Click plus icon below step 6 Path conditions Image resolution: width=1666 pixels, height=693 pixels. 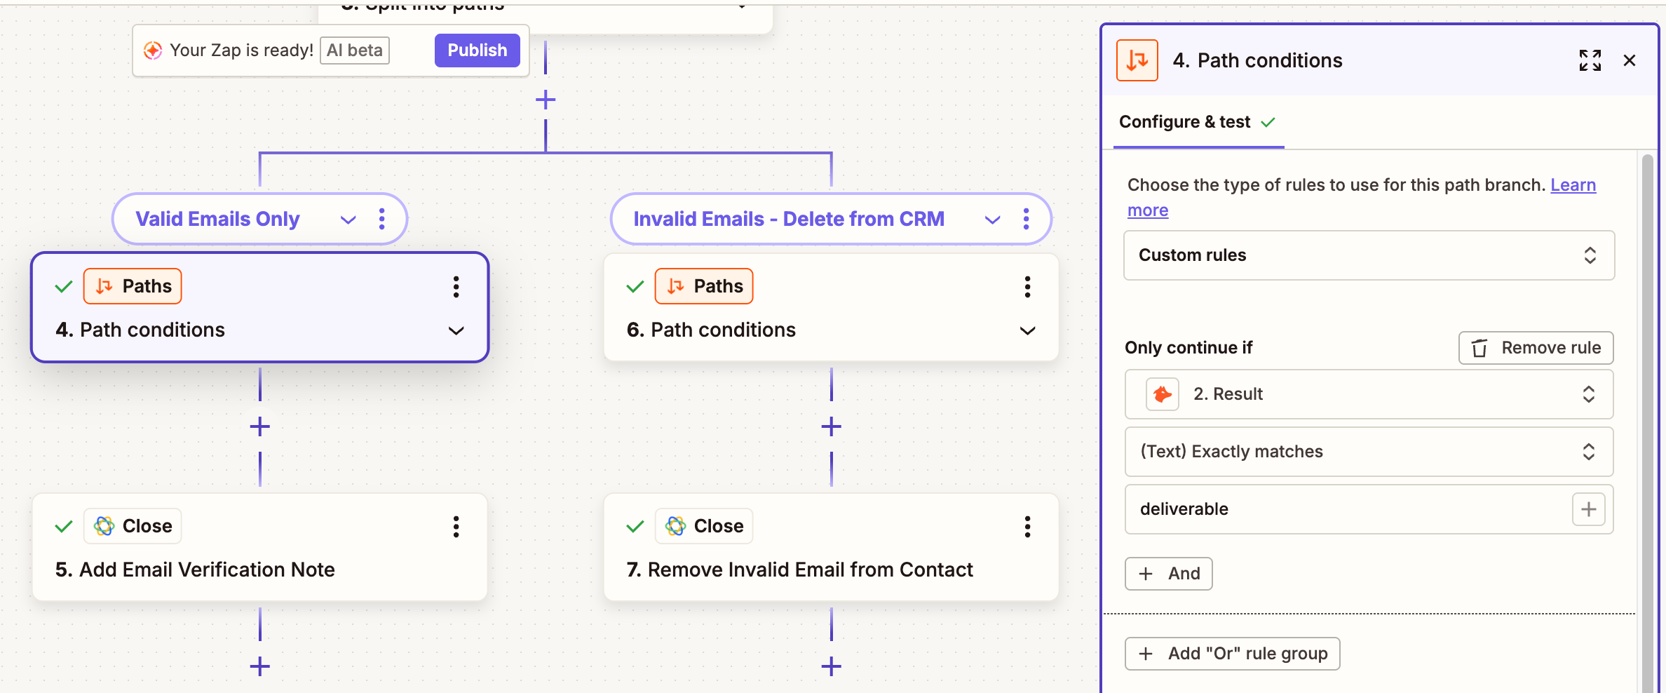832,426
